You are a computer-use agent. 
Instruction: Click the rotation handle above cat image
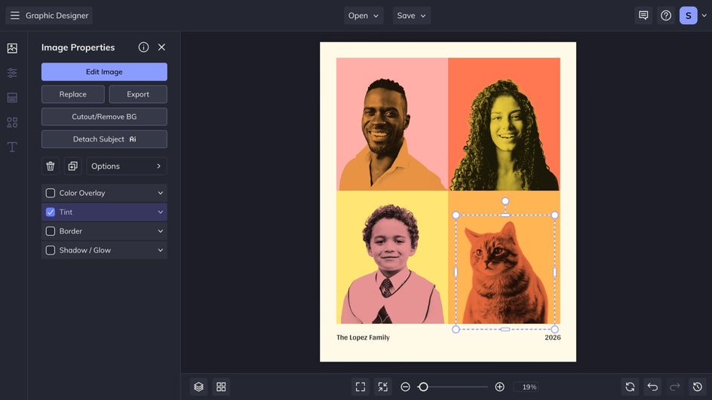pyautogui.click(x=505, y=201)
